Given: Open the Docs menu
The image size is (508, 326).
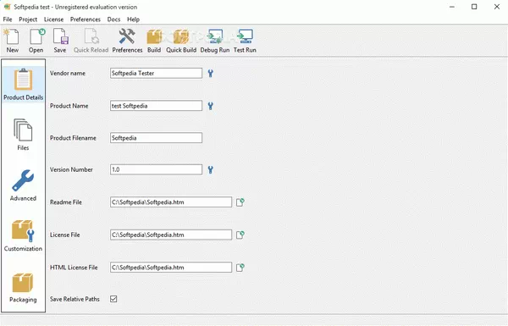Looking at the screenshot, I should pyautogui.click(x=113, y=19).
